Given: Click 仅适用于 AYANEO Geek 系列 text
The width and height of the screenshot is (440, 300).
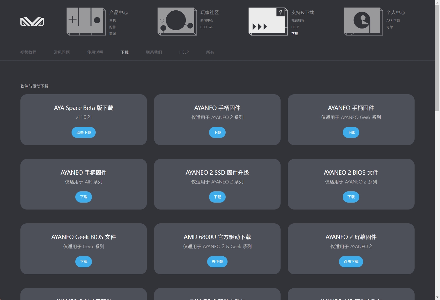Looking at the screenshot, I should pos(351,117).
